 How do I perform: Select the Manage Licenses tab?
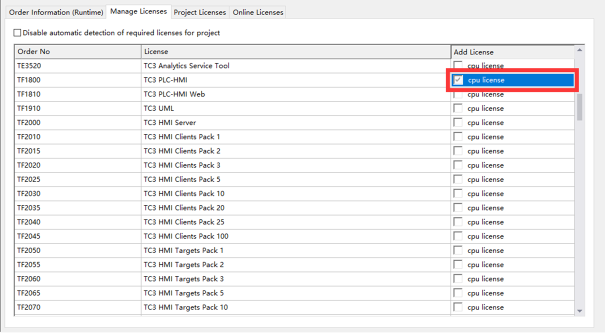click(138, 11)
